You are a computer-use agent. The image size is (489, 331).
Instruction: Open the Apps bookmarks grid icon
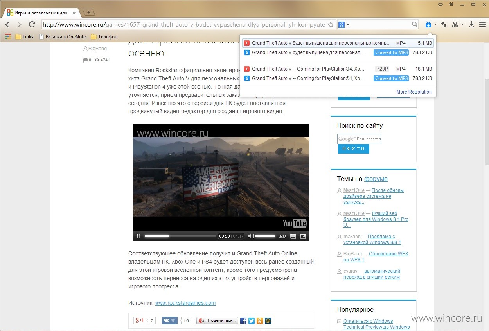8,36
